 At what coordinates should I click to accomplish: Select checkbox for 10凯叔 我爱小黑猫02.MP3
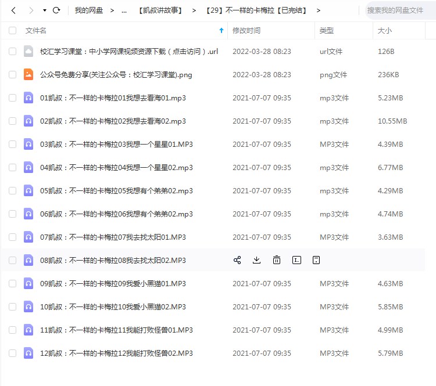(13, 307)
